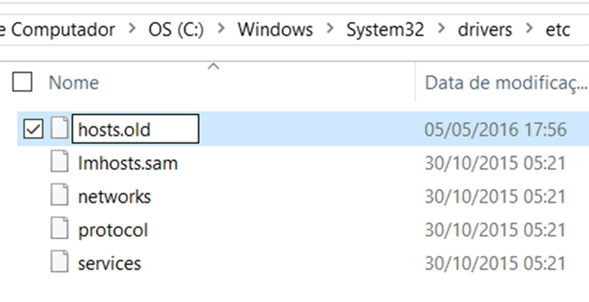Viewport: 589px width, 302px height.
Task: Expand the chevron after System32 breadcrumb
Action: [442, 29]
